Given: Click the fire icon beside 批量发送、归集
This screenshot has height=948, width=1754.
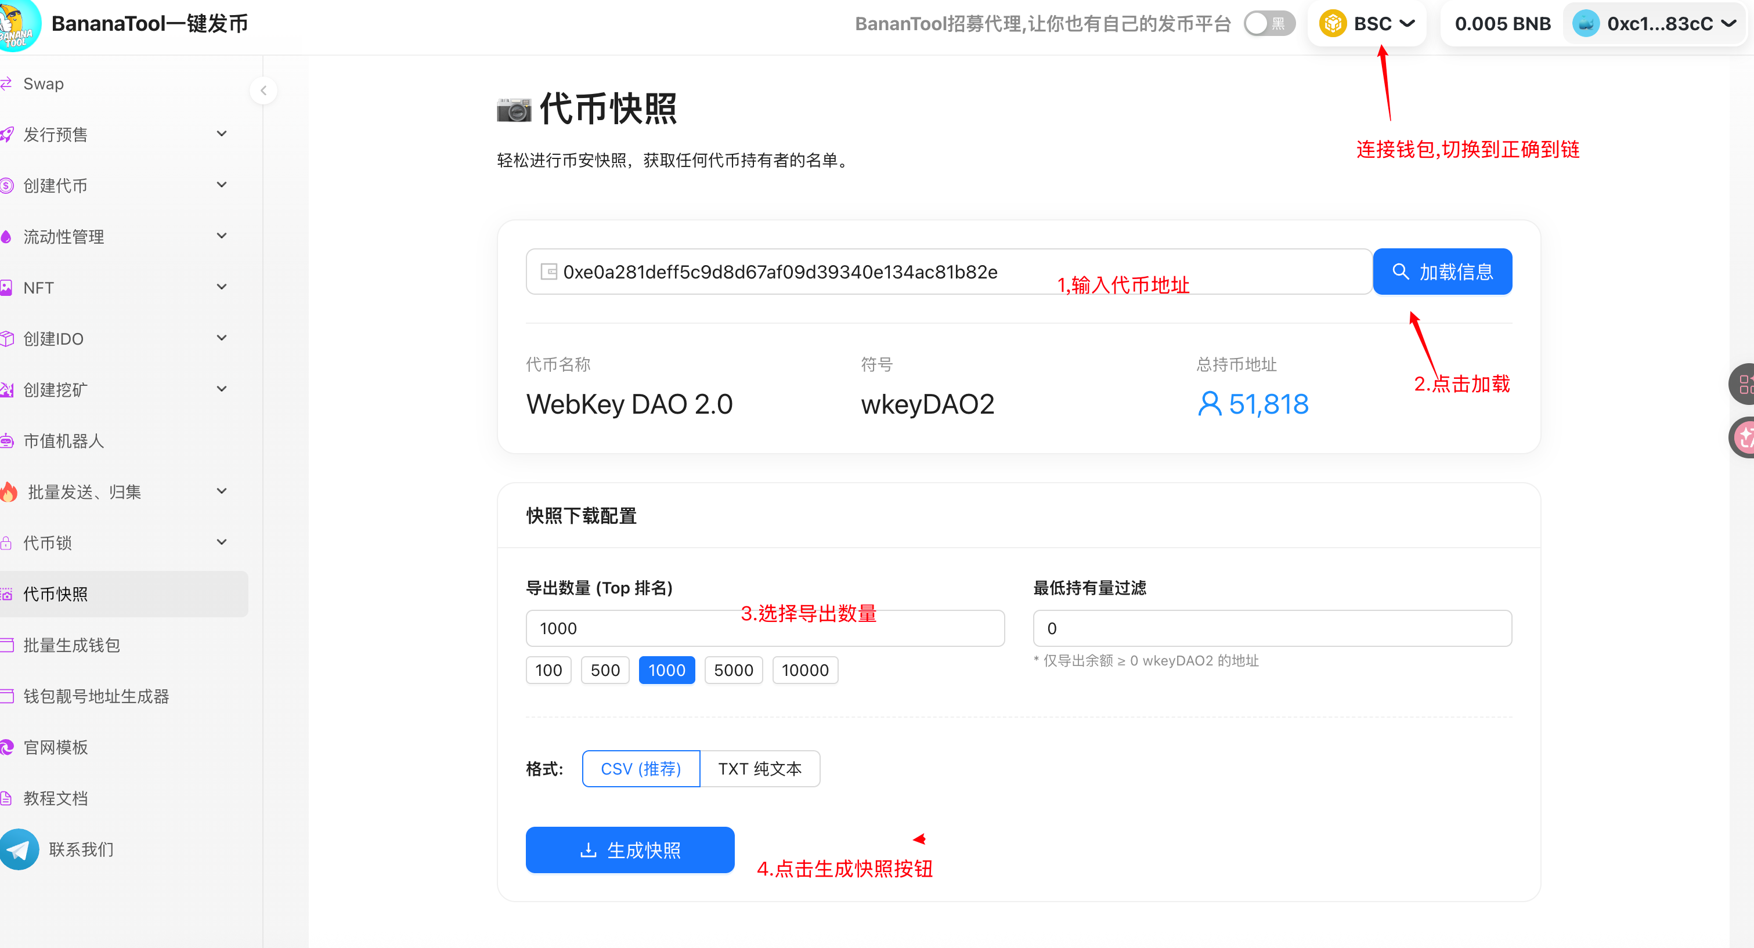Looking at the screenshot, I should click(x=9, y=491).
